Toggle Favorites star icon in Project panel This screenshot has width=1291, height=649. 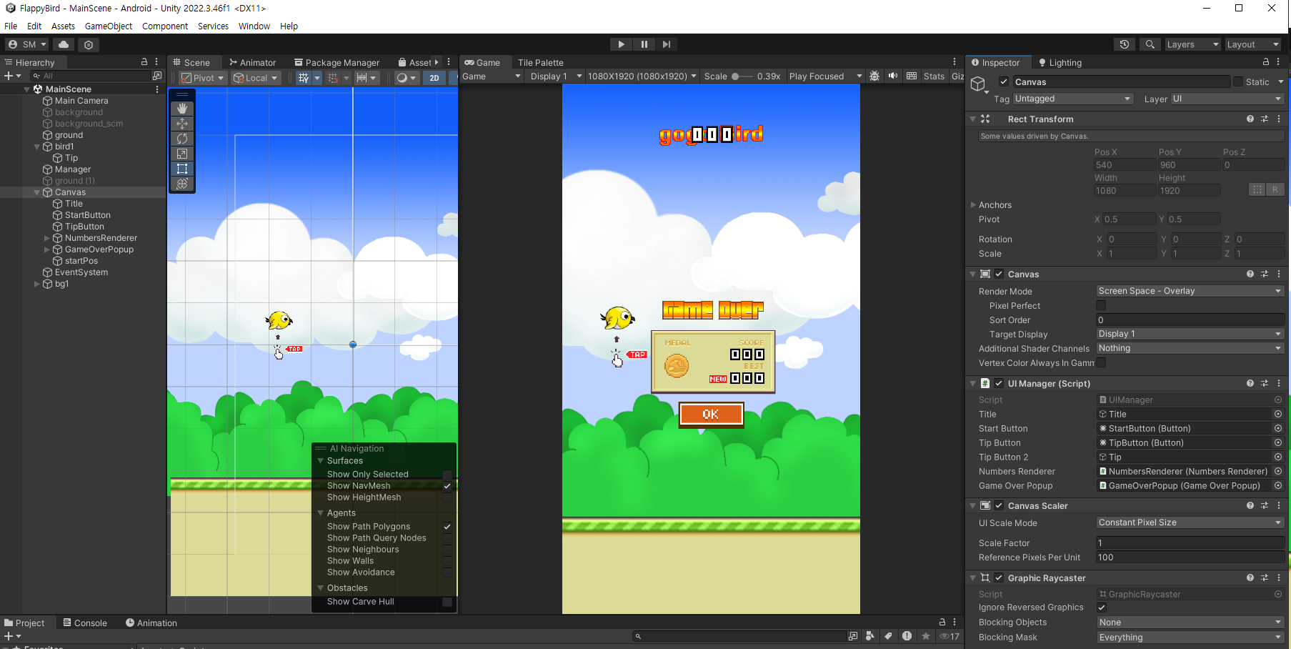(926, 636)
